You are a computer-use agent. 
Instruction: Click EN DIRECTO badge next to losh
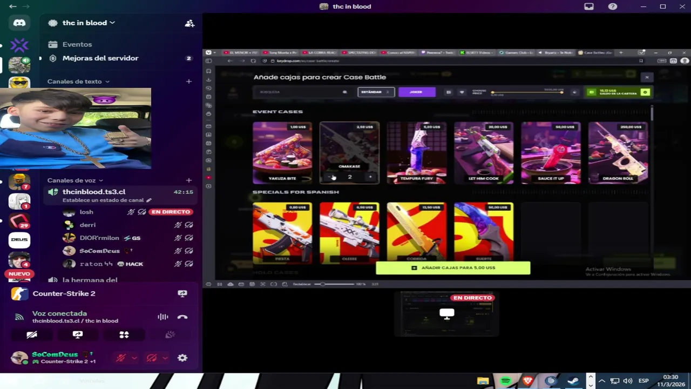[x=171, y=212]
